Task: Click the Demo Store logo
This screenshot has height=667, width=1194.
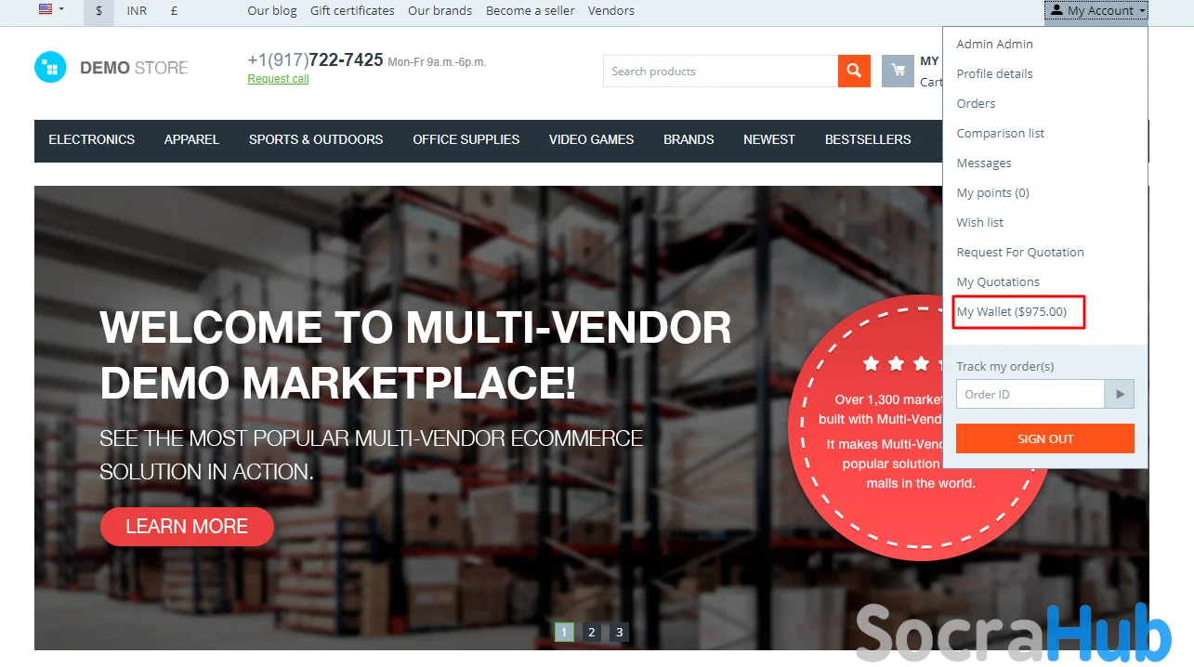Action: (112, 68)
